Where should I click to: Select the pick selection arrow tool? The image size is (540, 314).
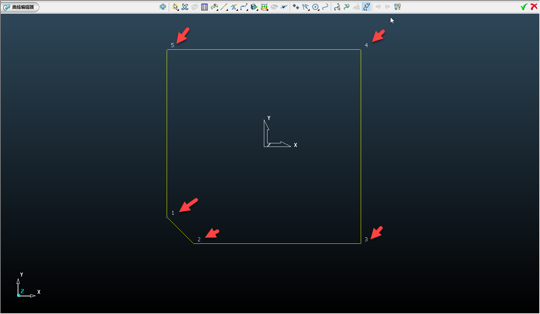pyautogui.click(x=176, y=6)
